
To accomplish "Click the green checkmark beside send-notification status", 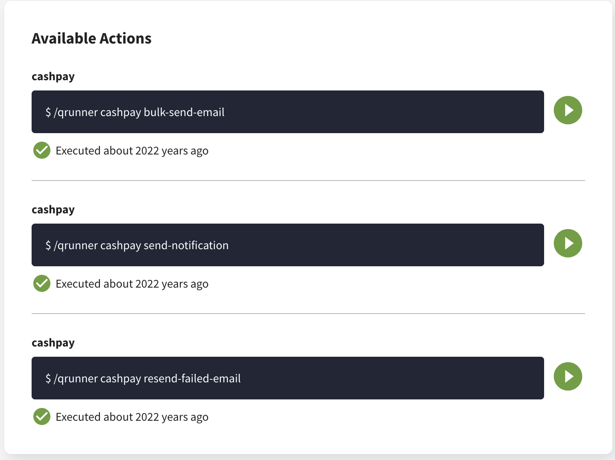I will [x=41, y=283].
